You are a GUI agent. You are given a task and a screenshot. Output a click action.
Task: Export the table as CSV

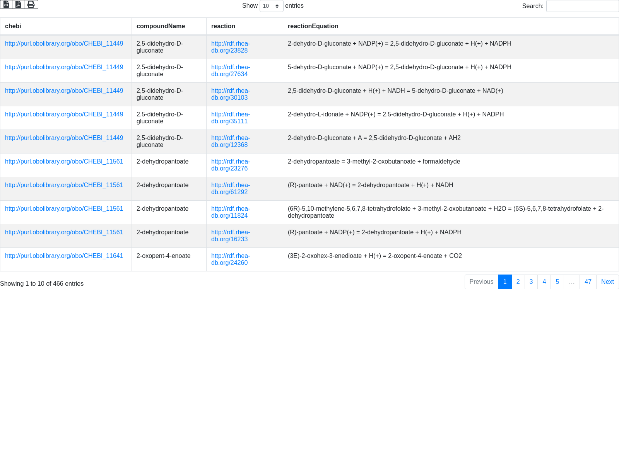pyautogui.click(x=6, y=4)
